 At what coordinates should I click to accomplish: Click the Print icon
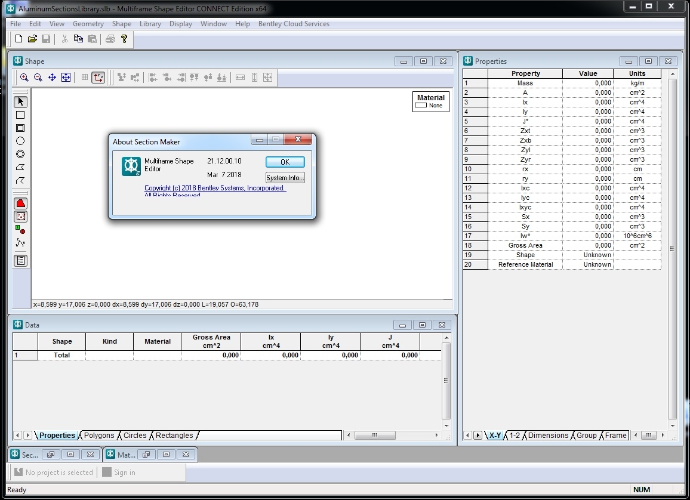pos(110,39)
